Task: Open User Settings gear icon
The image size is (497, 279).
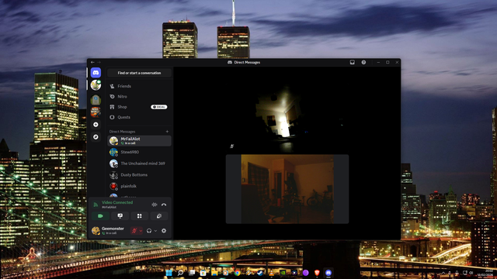Action: coord(164,231)
